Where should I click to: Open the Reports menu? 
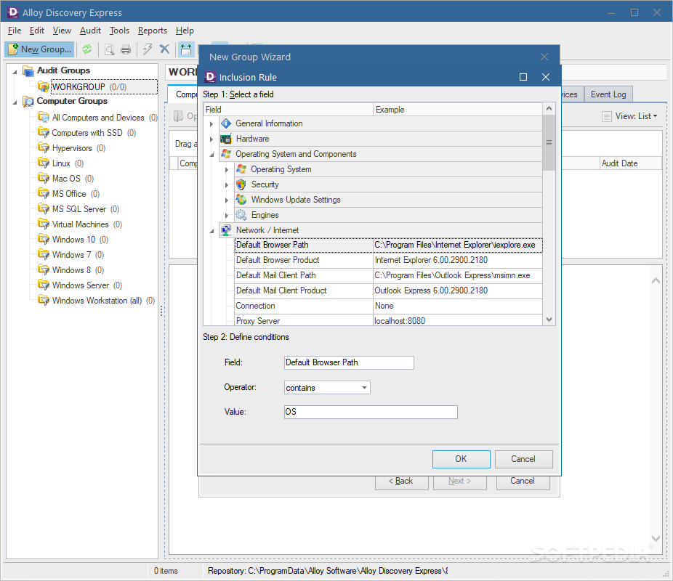pyautogui.click(x=153, y=31)
